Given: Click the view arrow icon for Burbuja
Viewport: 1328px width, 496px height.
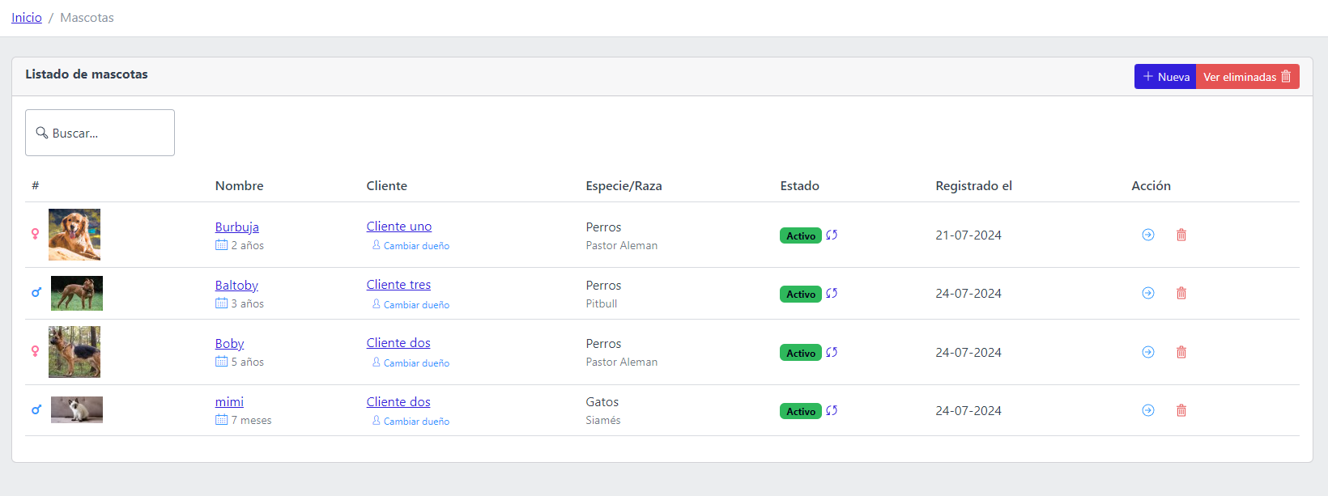Looking at the screenshot, I should pos(1147,235).
